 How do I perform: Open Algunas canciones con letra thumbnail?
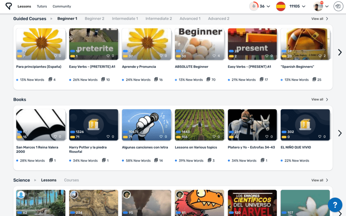[x=147, y=124]
